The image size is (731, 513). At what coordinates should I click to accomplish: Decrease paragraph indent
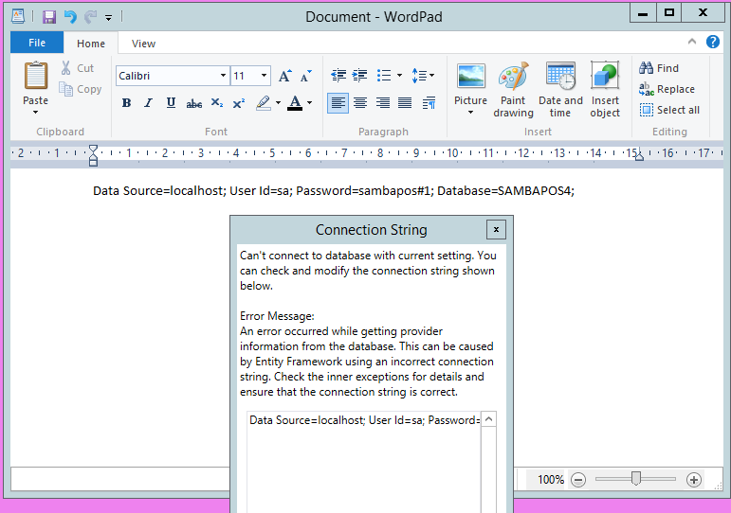click(338, 76)
